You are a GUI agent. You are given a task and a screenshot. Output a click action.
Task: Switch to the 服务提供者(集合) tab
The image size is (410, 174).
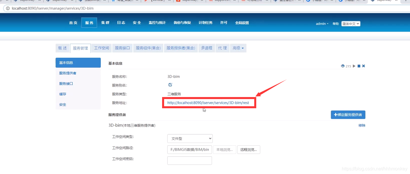pos(181,48)
